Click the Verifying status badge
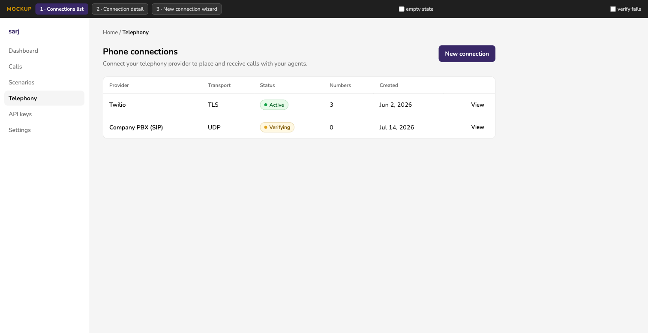The height and width of the screenshot is (333, 648). (x=277, y=127)
